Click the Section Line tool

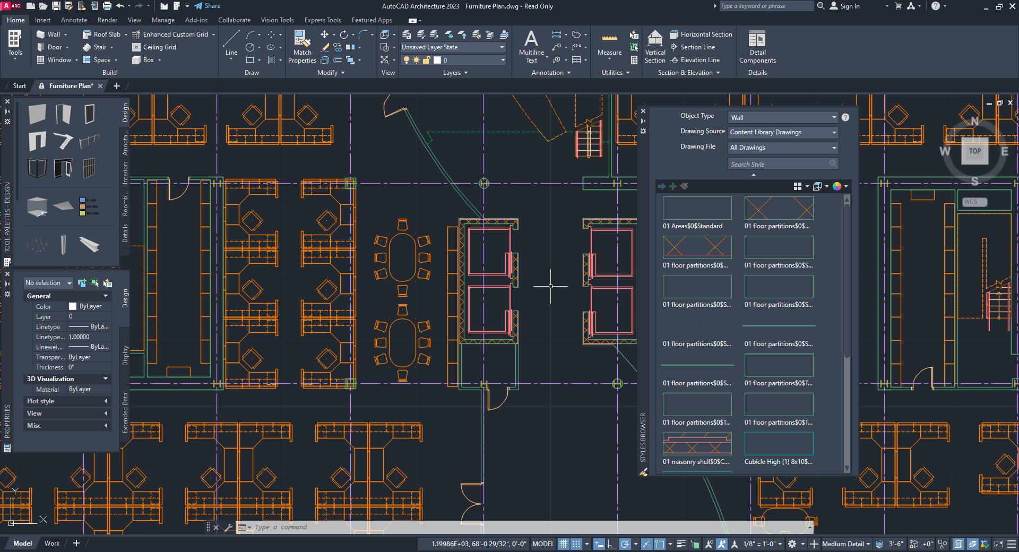tap(693, 47)
